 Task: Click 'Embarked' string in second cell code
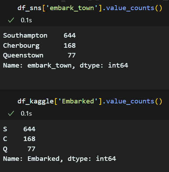pos(78,101)
